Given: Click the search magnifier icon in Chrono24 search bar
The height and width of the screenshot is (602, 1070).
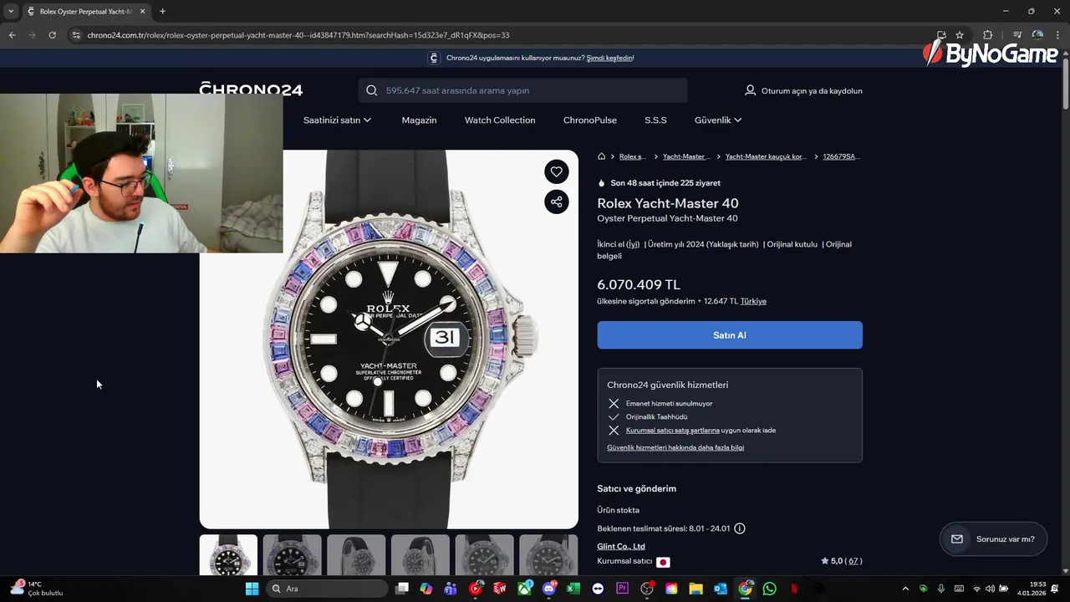Looking at the screenshot, I should click(372, 90).
